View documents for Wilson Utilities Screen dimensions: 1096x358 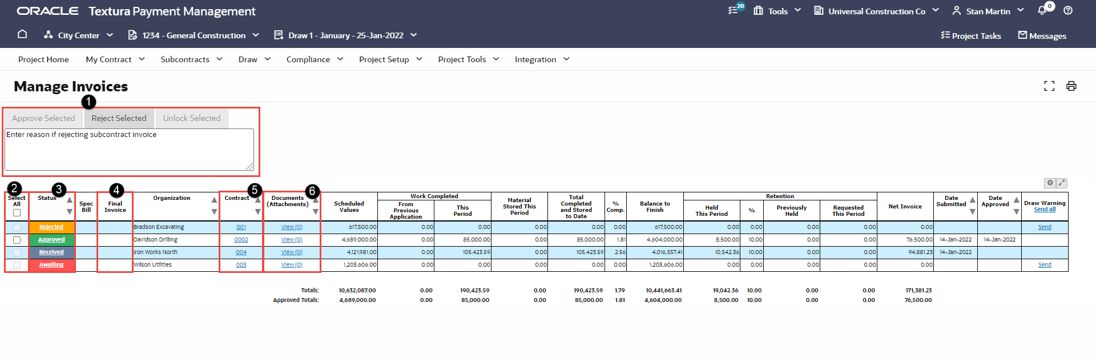pos(292,265)
